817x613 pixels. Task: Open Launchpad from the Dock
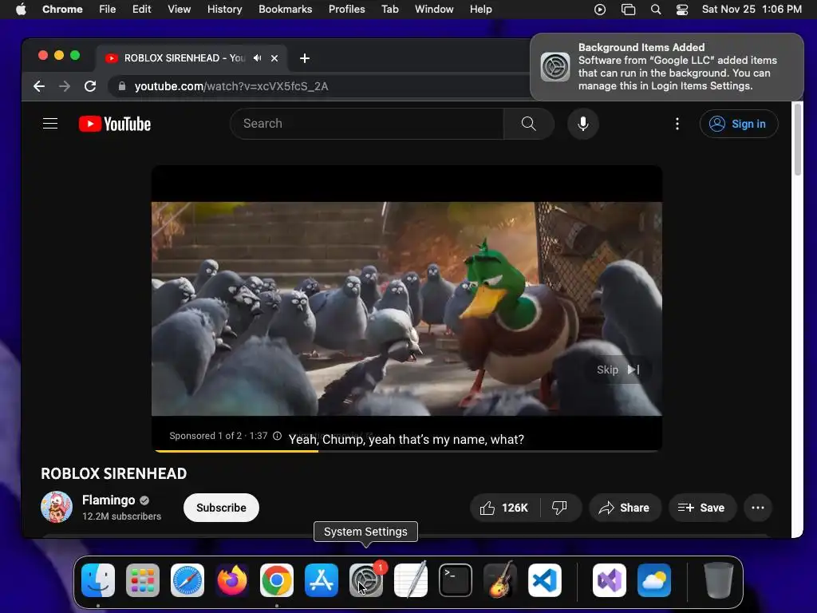coord(143,580)
